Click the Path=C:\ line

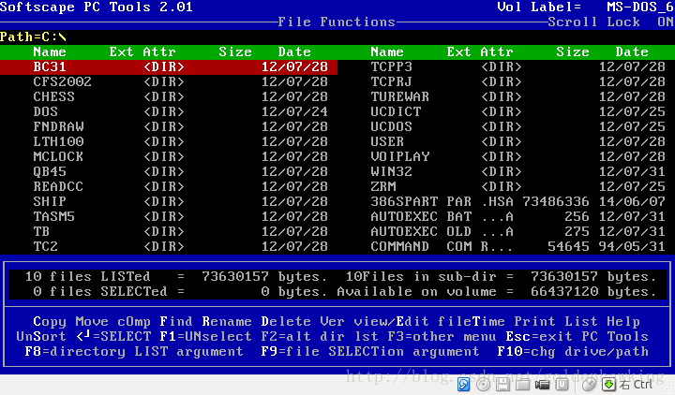click(33, 37)
